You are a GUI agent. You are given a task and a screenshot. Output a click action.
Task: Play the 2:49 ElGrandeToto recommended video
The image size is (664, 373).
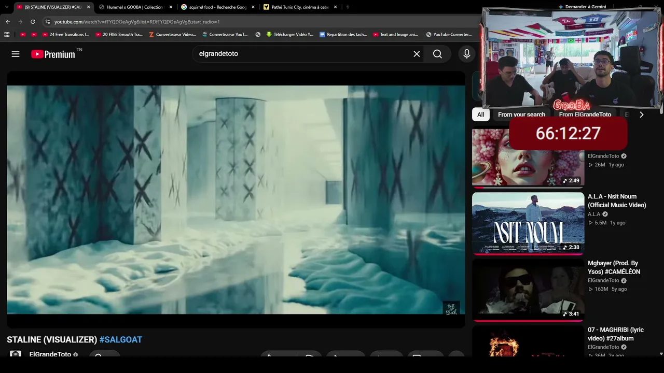[x=528, y=157]
